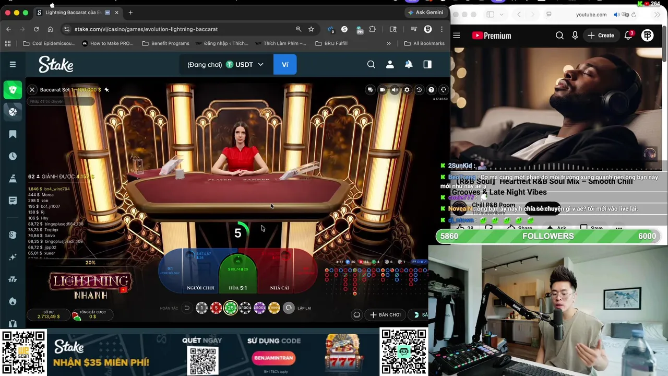
Task: Search Stake with the magnifier icon
Action: [x=371, y=64]
